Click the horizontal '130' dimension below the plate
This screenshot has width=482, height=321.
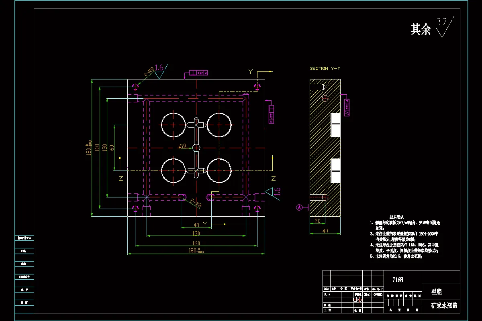(x=196, y=233)
